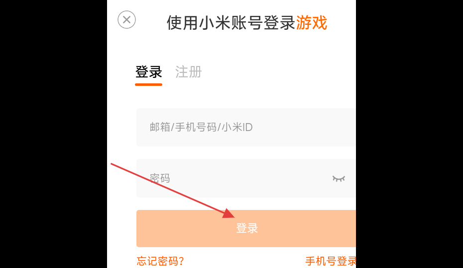
Task: Click the 使用小米账号登录游戏 heading text
Action: [x=247, y=23]
